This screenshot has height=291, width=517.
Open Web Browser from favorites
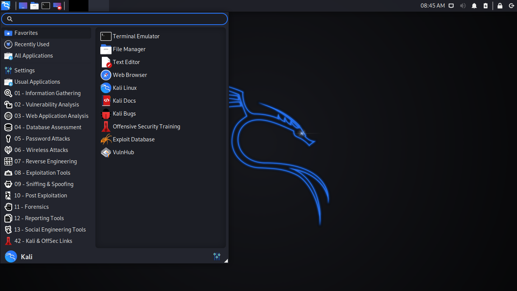160,75
